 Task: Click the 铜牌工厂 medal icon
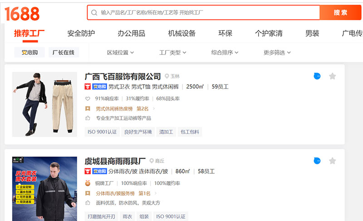88,183
